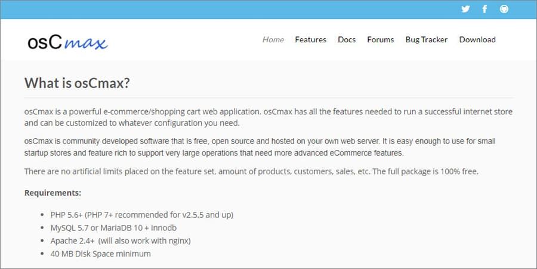Select the 'MySQL 5.7 or MariaDB 10' line
537x269 pixels.
113,228
